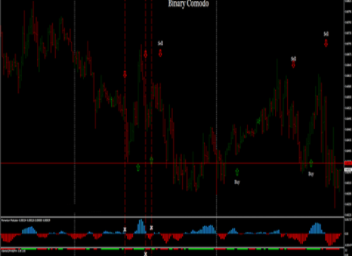352x256 pixels.
Task: Click the Sell arrow just right of the tall wick
Action: point(145,54)
